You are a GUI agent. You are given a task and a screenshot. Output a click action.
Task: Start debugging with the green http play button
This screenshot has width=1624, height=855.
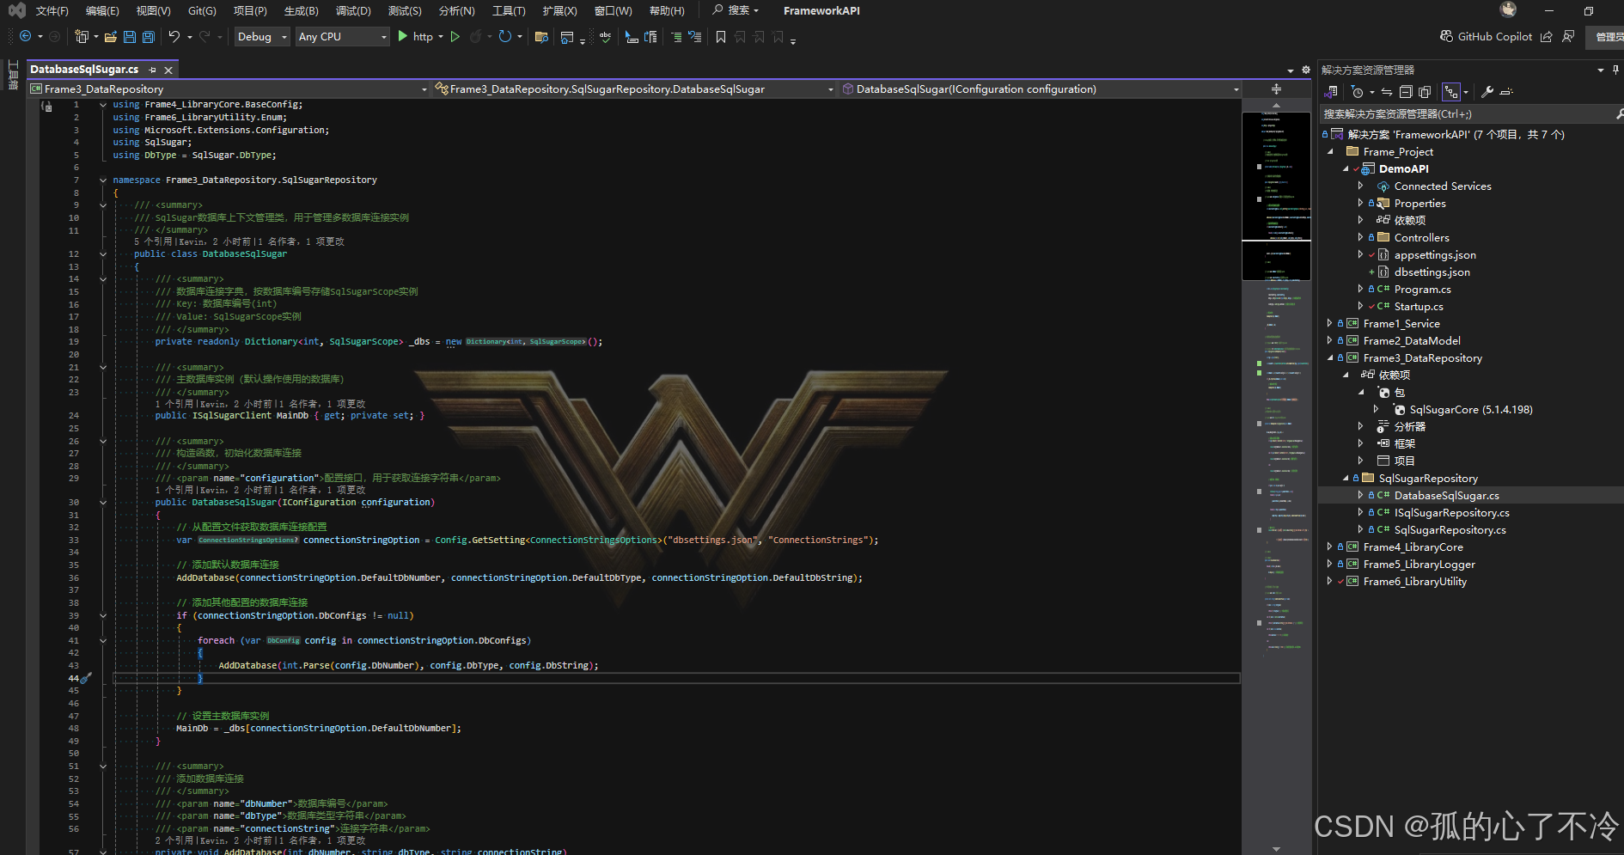pos(414,36)
